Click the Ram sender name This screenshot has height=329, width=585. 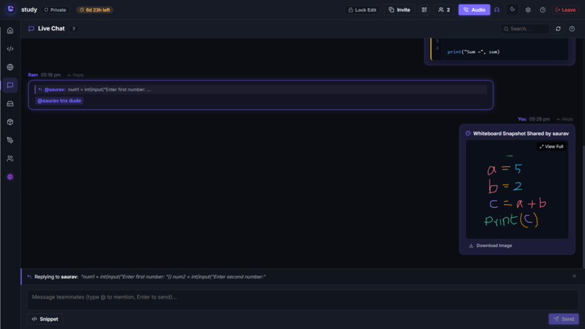(33, 75)
